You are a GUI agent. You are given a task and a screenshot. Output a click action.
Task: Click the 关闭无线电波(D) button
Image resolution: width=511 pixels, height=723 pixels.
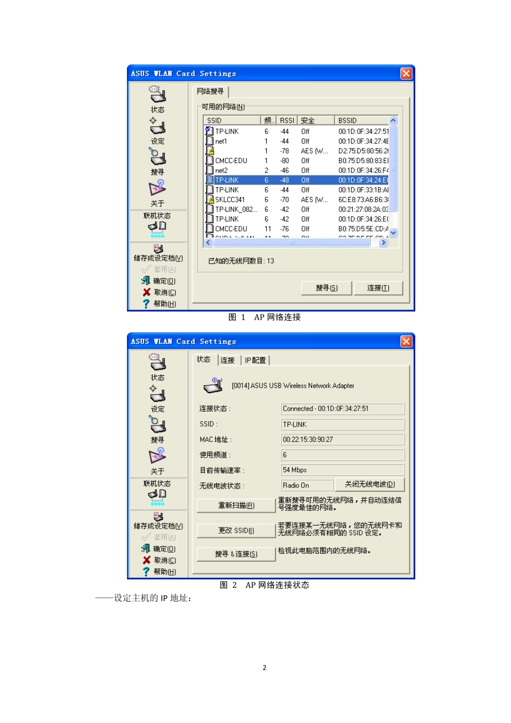[x=370, y=485]
